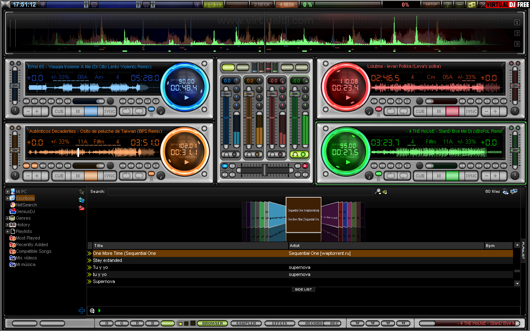Toggle headphone cue on red mixer channel
This screenshot has height=331, width=530.
click(276, 154)
